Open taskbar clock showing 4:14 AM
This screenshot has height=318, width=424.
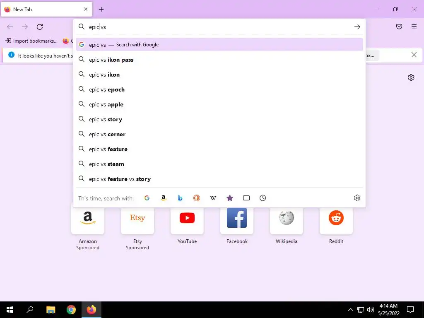point(388,310)
